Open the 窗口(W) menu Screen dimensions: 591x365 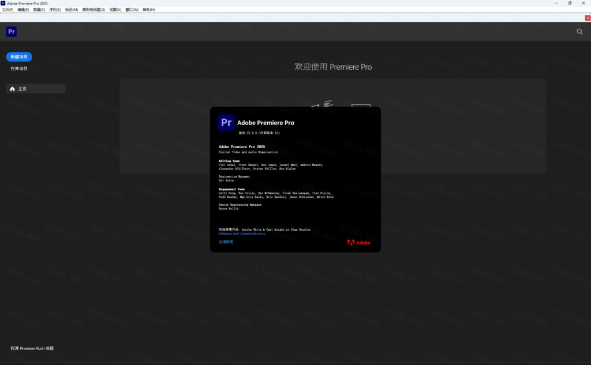click(x=132, y=10)
